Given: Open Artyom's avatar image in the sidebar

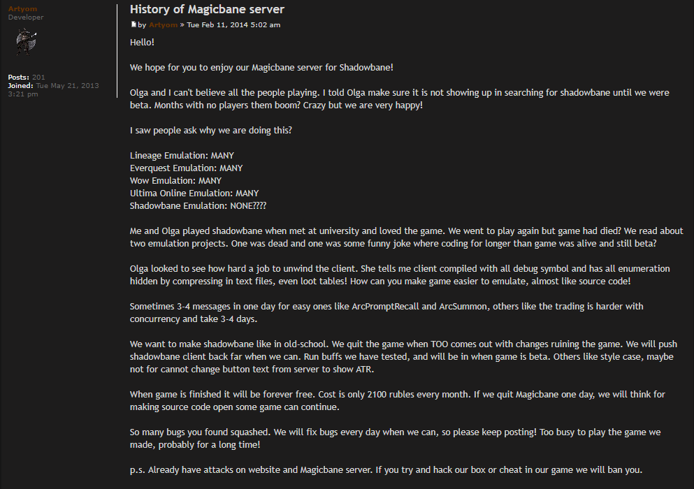Looking at the screenshot, I should 27,42.
